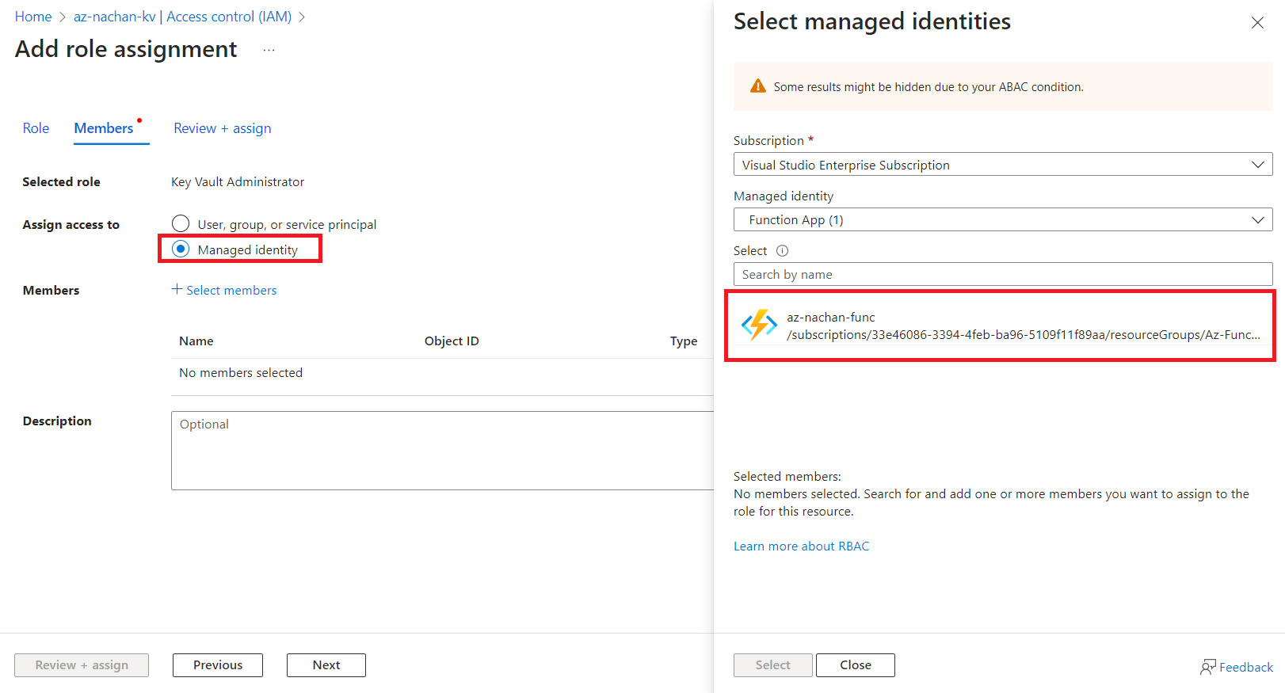Expand the Subscription dropdown

[x=1002, y=165]
